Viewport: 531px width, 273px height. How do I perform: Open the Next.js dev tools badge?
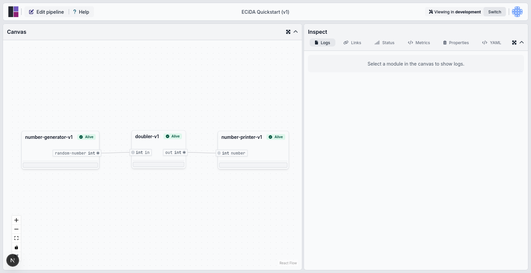(13, 260)
